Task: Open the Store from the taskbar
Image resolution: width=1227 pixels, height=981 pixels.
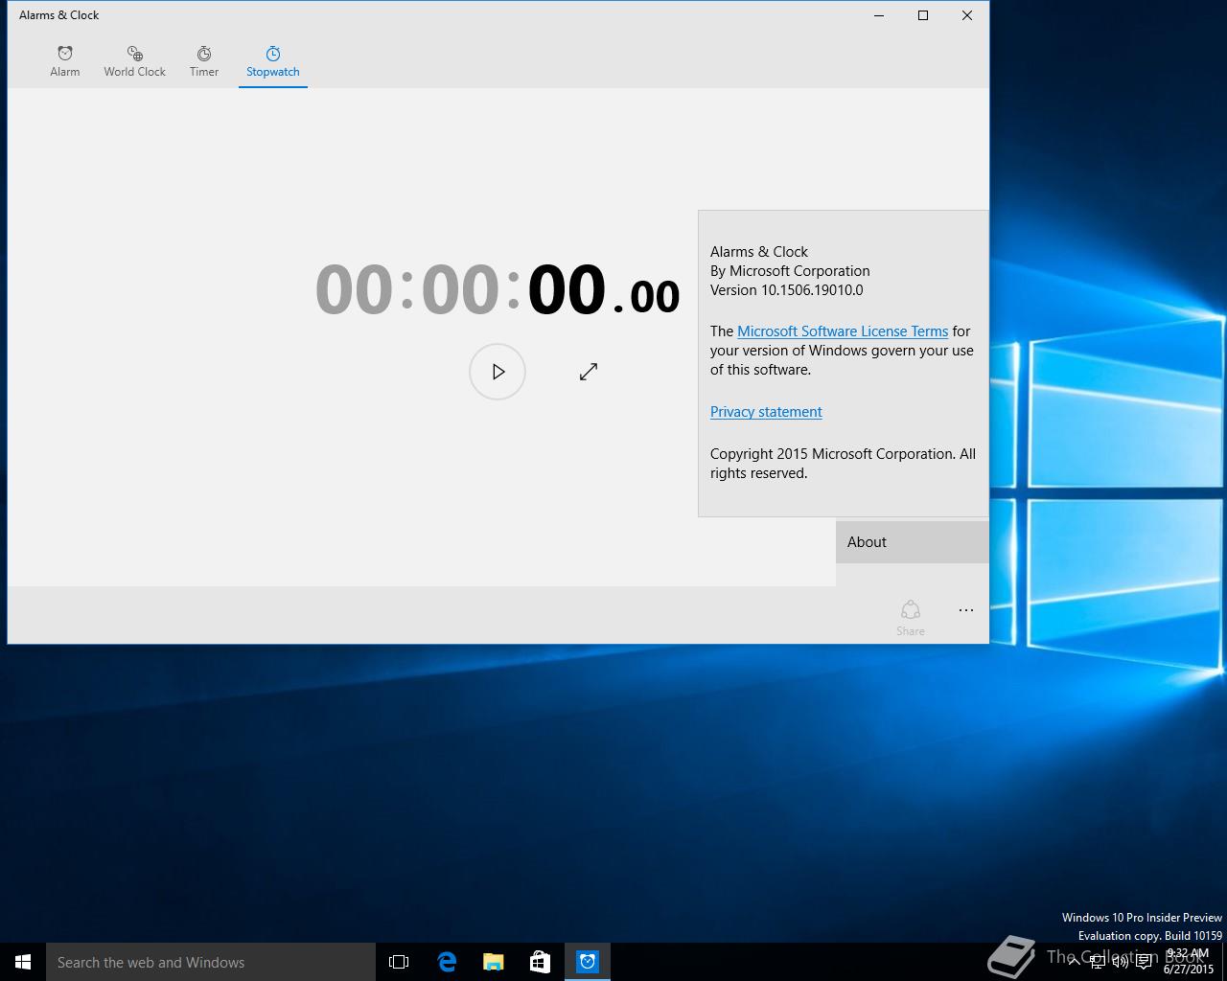Action: point(541,962)
